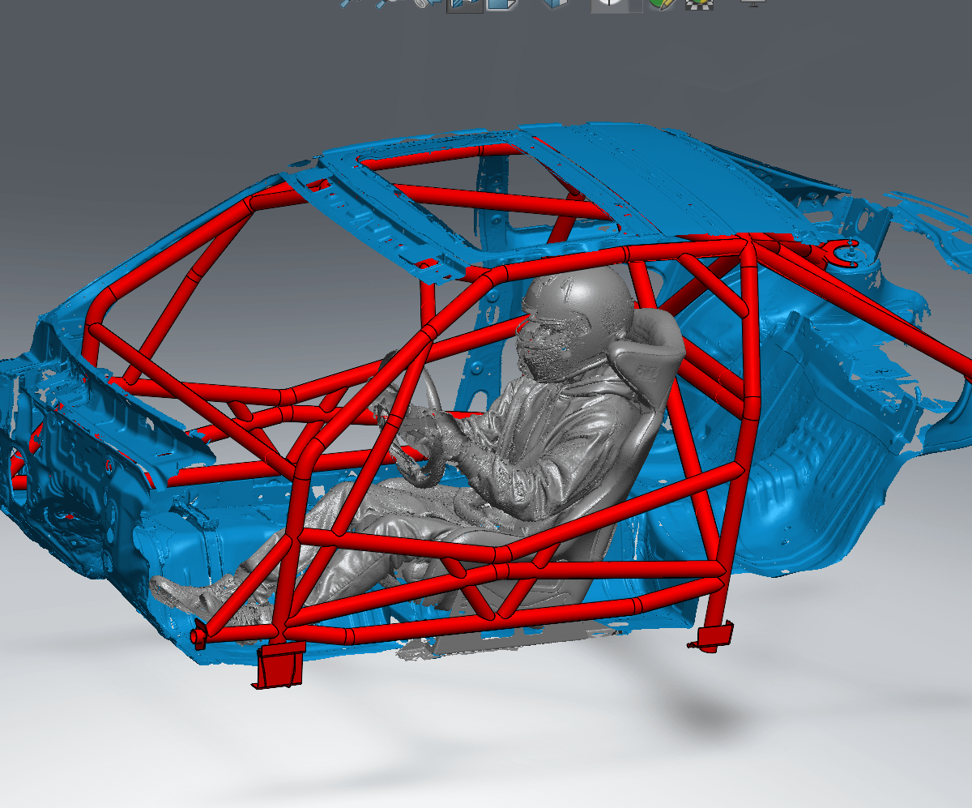
Task: Select the red rear mounting foot plate
Action: tap(713, 635)
